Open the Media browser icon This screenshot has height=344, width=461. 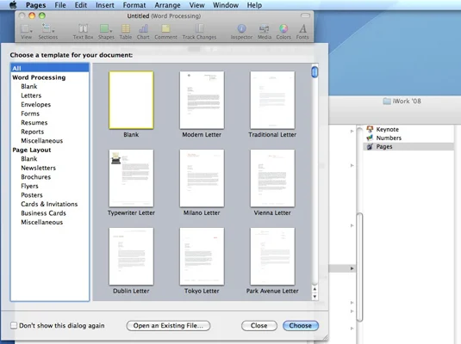click(x=264, y=28)
